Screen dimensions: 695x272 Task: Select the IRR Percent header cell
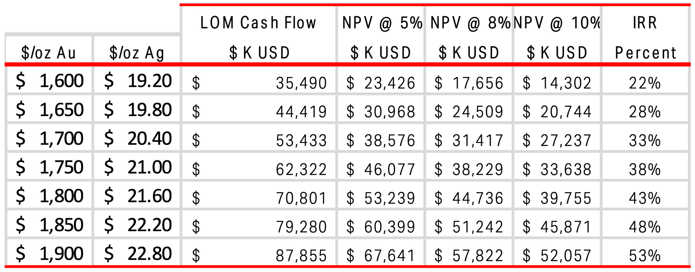point(645,34)
